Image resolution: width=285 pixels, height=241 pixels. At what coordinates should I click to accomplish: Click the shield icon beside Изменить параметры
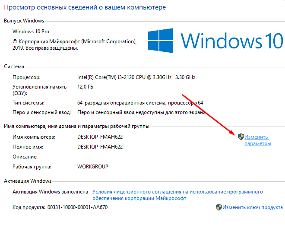point(241,136)
